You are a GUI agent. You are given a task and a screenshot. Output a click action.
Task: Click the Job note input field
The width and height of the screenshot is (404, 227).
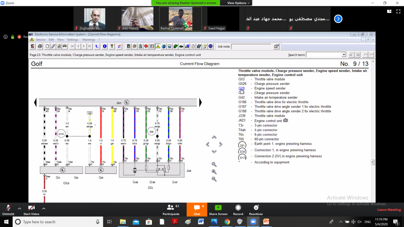[251, 47]
